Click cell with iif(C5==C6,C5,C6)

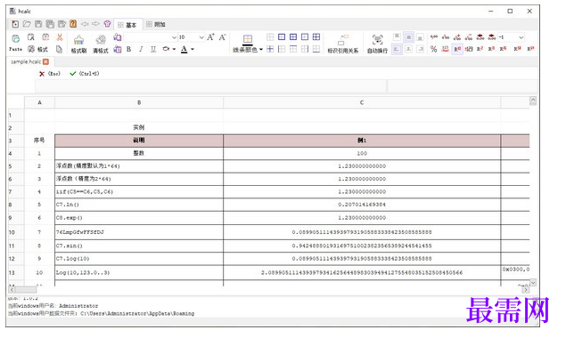[139, 192]
